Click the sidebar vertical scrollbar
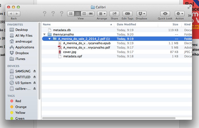Image resolution: width=199 pixels, height=128 pixels. coord(39,61)
